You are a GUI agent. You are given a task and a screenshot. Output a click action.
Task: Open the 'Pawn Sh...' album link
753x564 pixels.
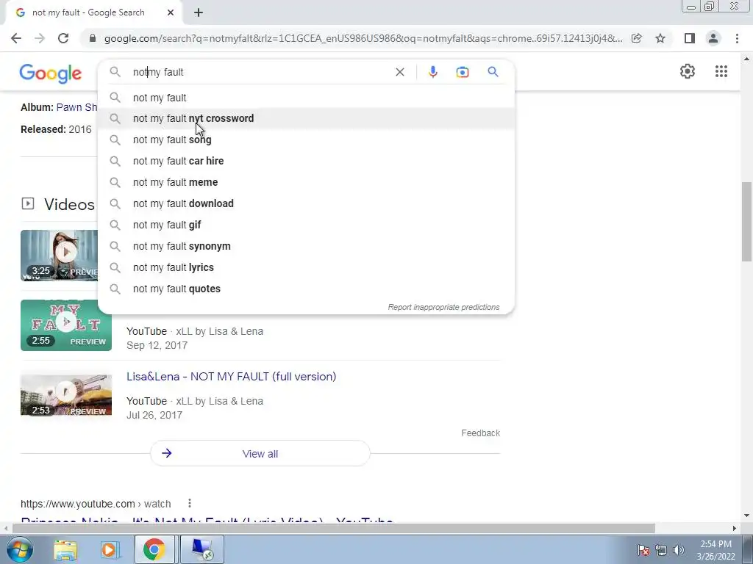tap(76, 107)
